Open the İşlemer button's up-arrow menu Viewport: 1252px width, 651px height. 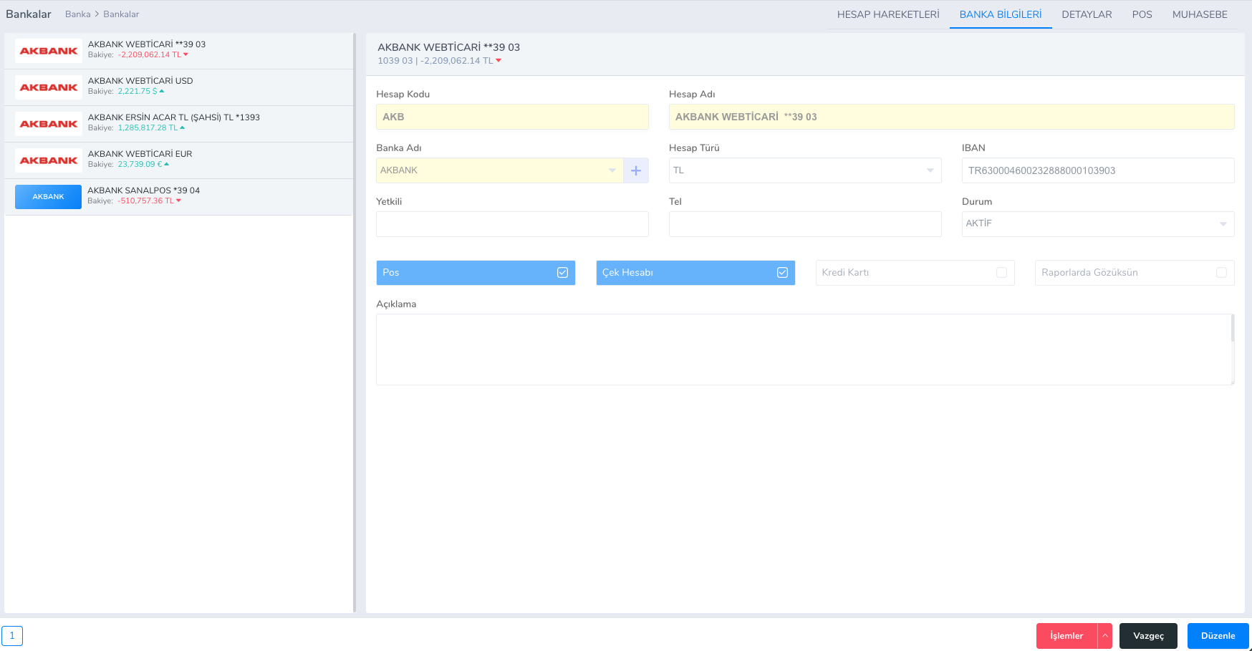click(x=1104, y=636)
